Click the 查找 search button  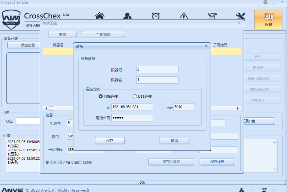pos(62,35)
